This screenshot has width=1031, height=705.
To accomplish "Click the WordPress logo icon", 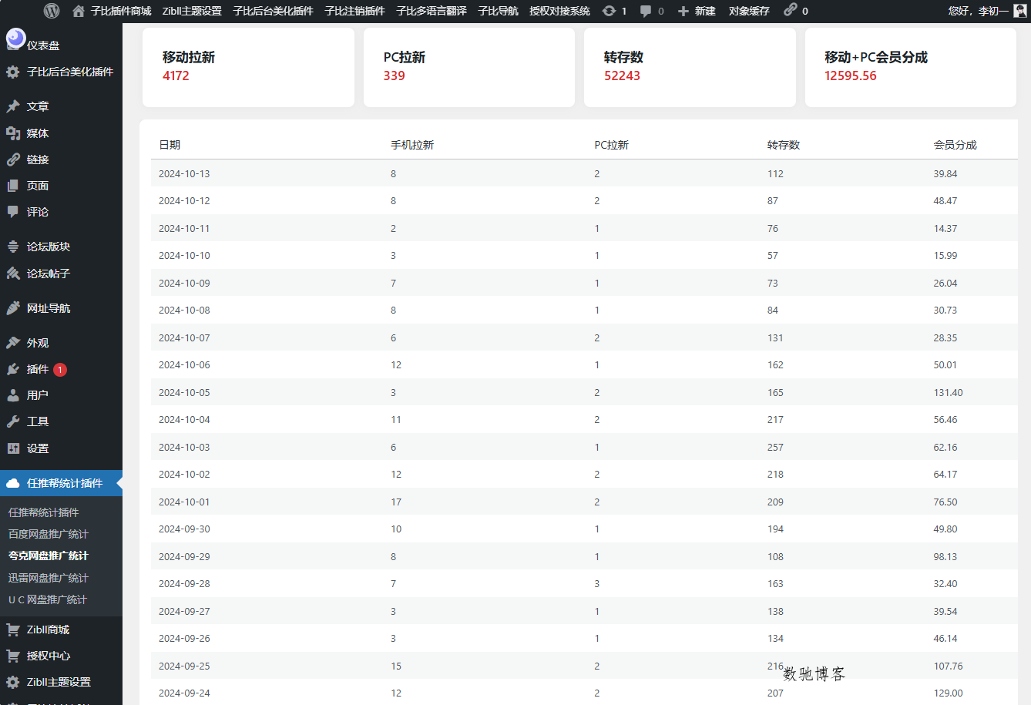I will tap(52, 11).
